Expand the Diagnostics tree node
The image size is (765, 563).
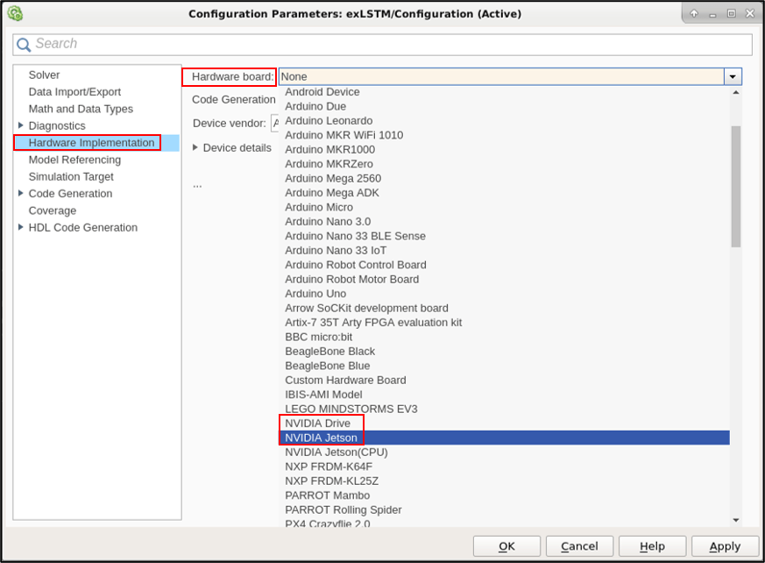[21, 125]
